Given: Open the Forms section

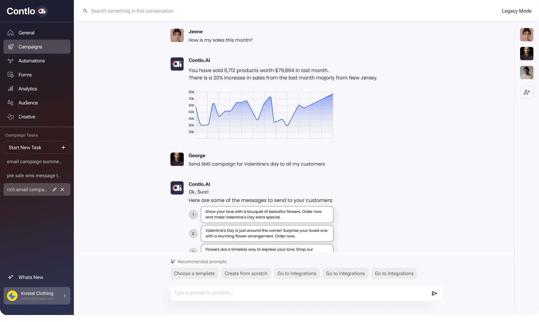Looking at the screenshot, I should click(25, 75).
